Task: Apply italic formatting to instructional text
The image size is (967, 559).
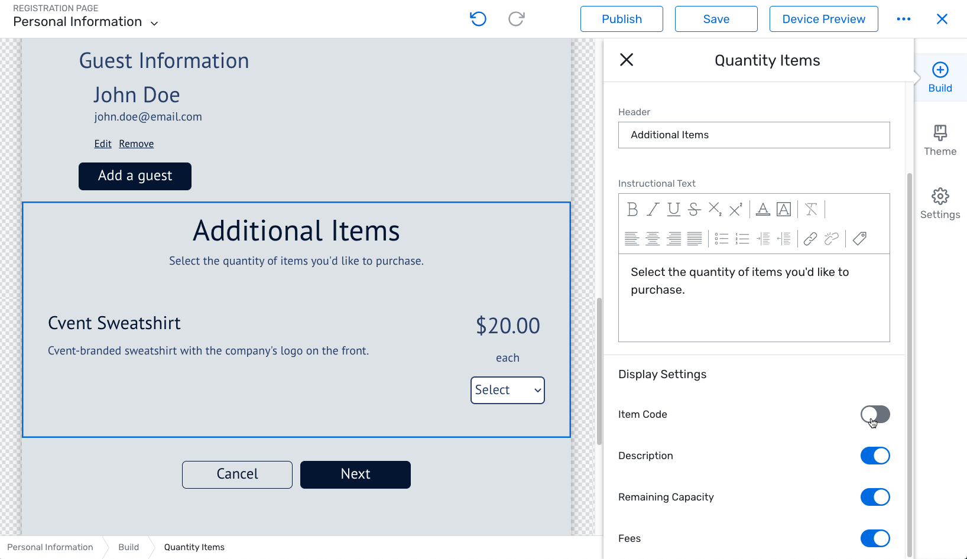Action: 653,209
